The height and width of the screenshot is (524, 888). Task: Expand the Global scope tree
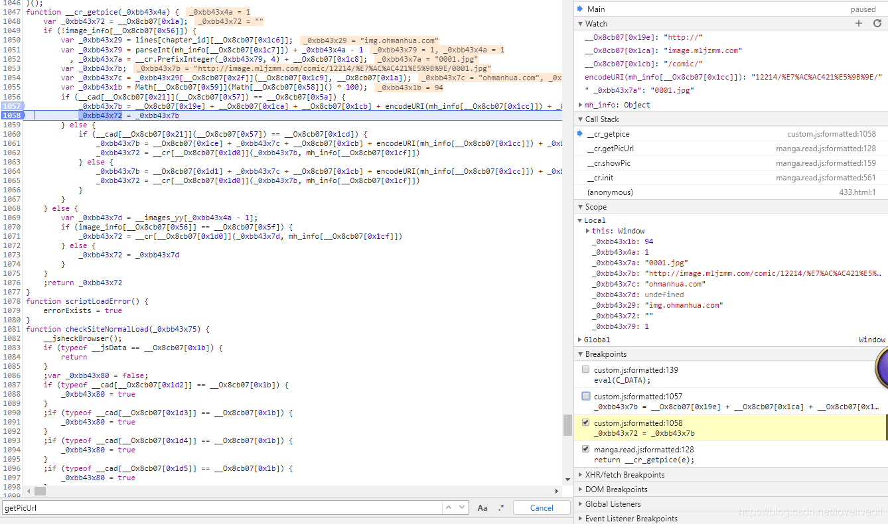point(581,340)
